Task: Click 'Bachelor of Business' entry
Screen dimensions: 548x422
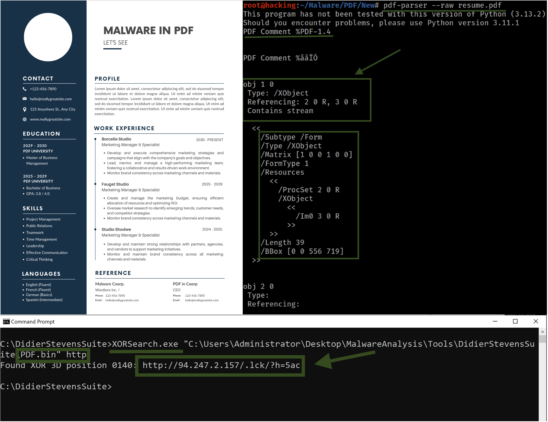Action: point(43,188)
